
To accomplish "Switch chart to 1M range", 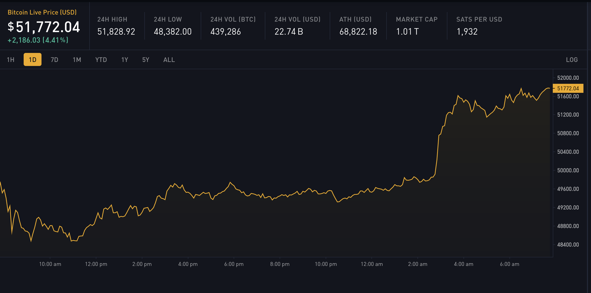I will pyautogui.click(x=77, y=60).
